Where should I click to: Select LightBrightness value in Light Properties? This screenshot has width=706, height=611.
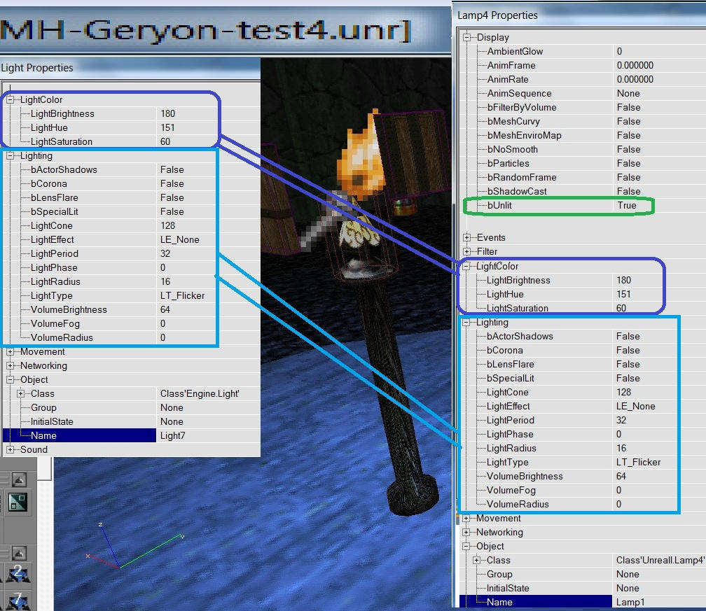(x=167, y=114)
